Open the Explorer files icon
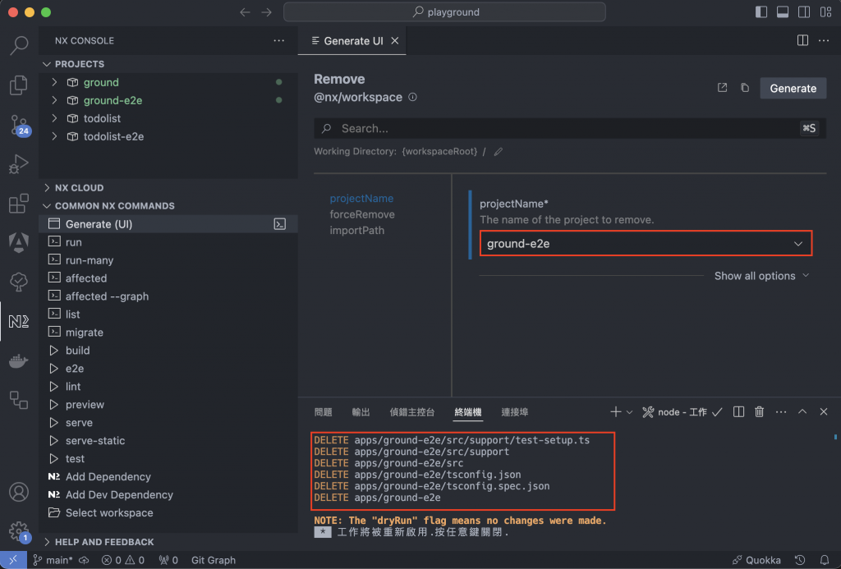 coord(19,85)
